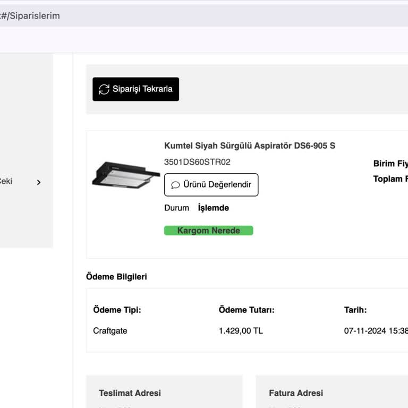
Task: Open the Teslimat Adresi card header
Action: [130, 393]
